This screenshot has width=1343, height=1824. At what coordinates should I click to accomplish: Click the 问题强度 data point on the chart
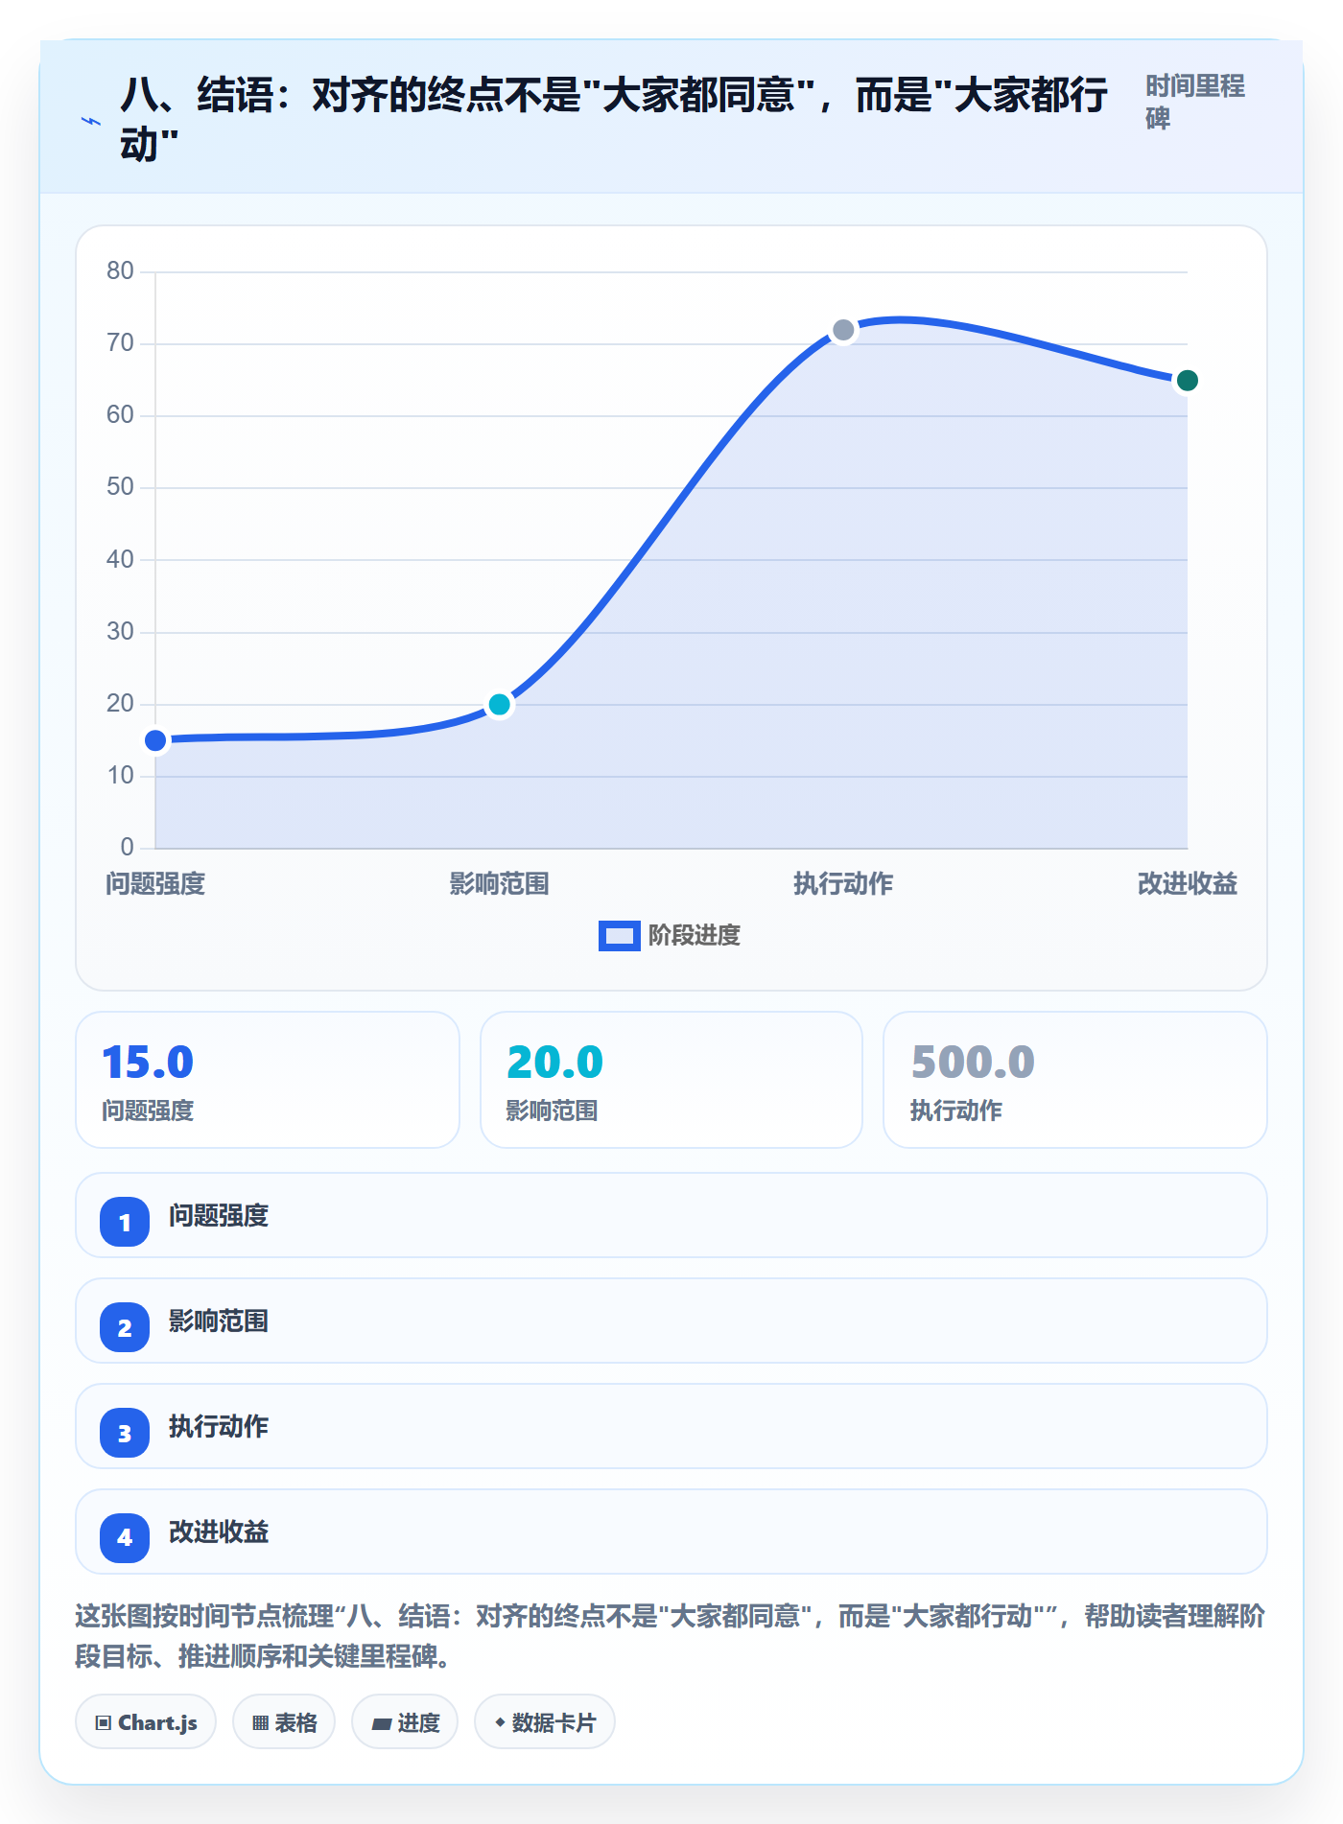(x=155, y=740)
